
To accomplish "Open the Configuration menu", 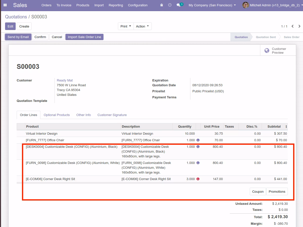I will click(138, 5).
